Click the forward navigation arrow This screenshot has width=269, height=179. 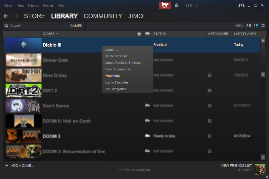(16, 16)
